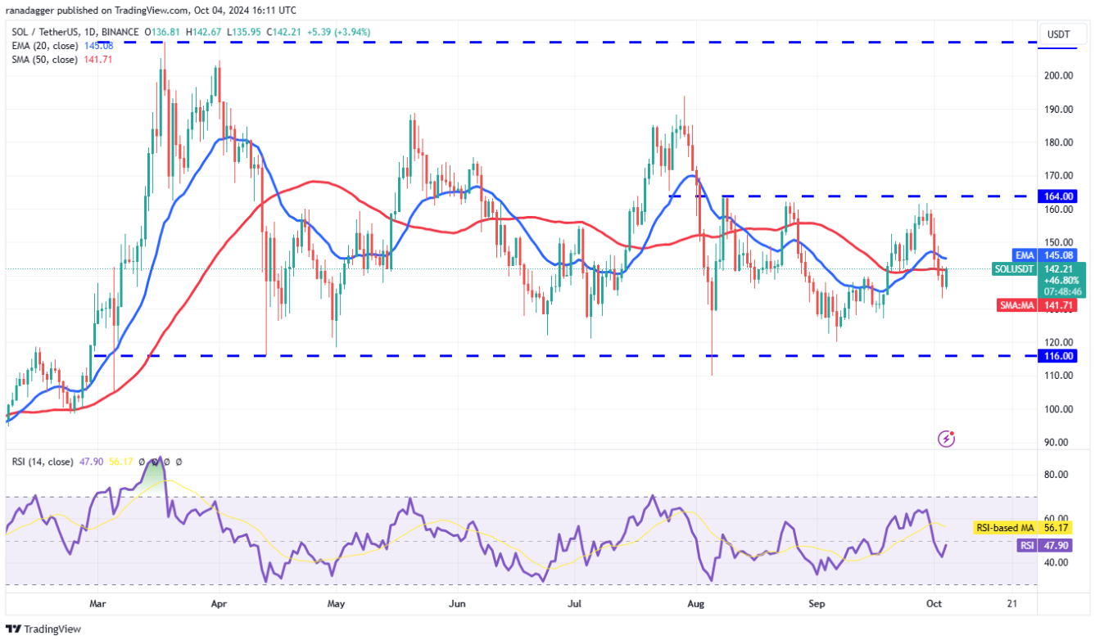1095x640 pixels.
Task: Click the Oct label on time axis
Action: (934, 603)
